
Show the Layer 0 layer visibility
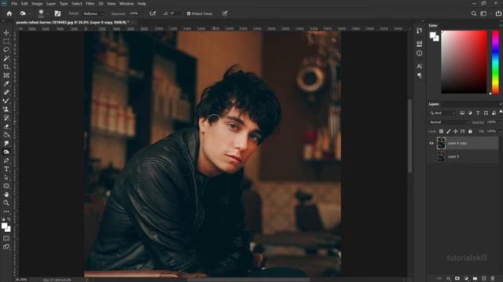(x=431, y=157)
